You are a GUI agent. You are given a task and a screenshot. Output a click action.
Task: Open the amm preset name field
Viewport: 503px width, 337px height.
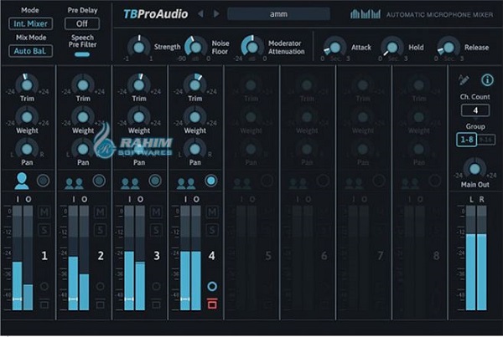pyautogui.click(x=278, y=14)
